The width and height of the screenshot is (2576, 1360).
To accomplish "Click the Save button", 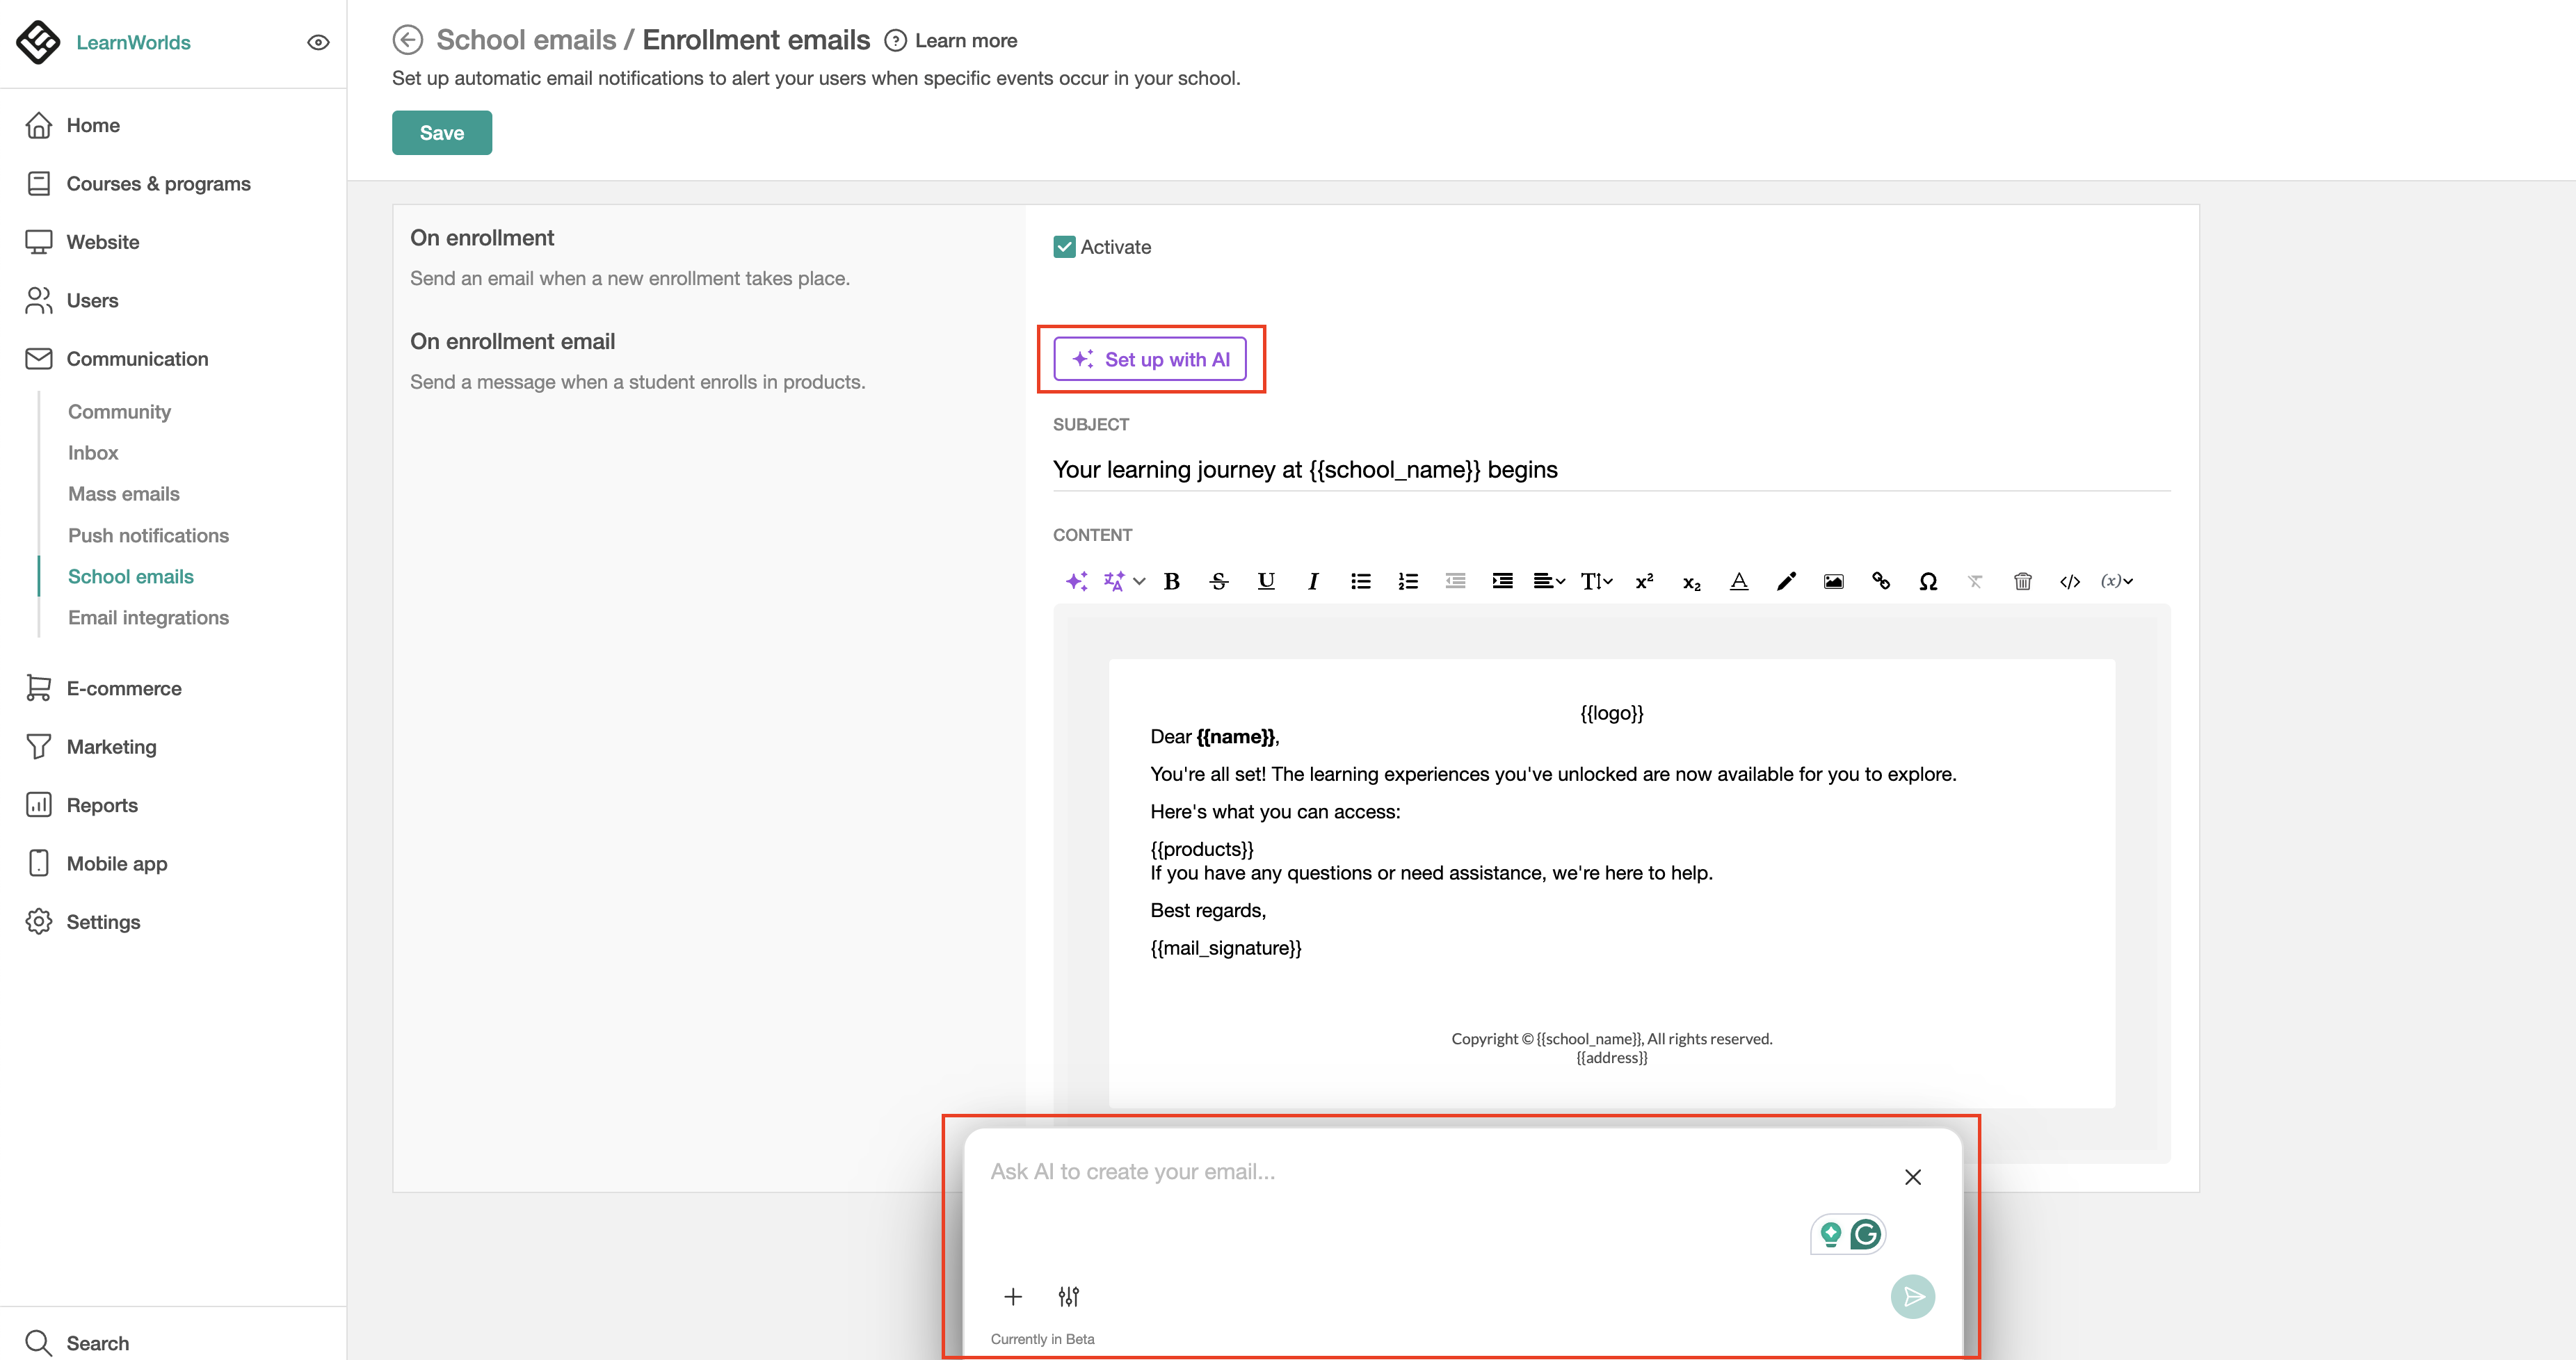I will (x=441, y=133).
